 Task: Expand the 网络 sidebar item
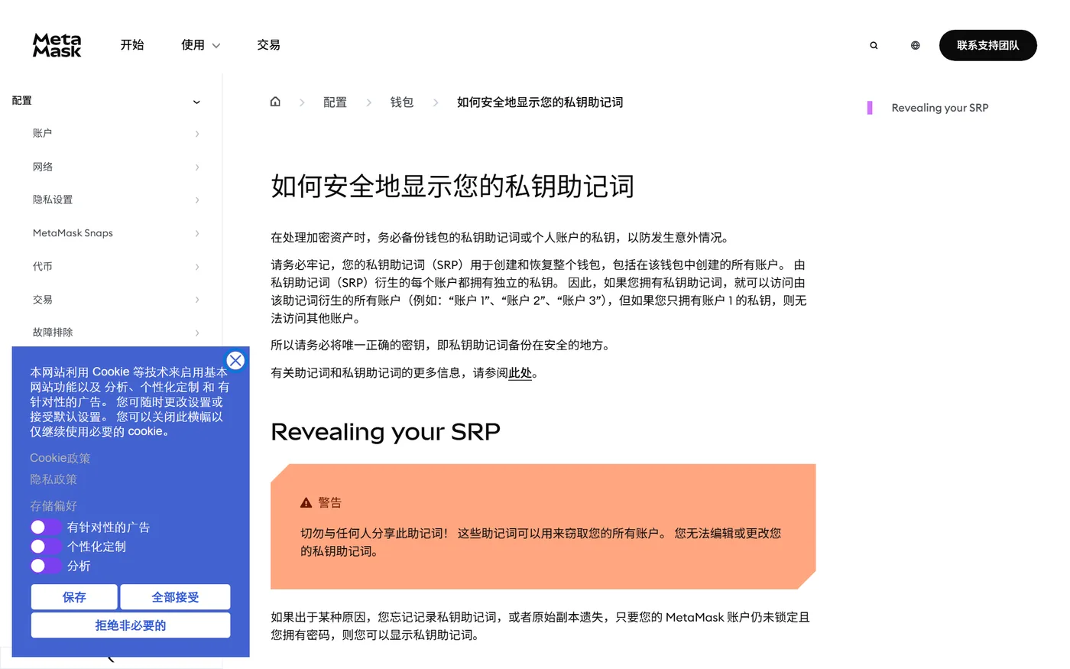click(115, 167)
